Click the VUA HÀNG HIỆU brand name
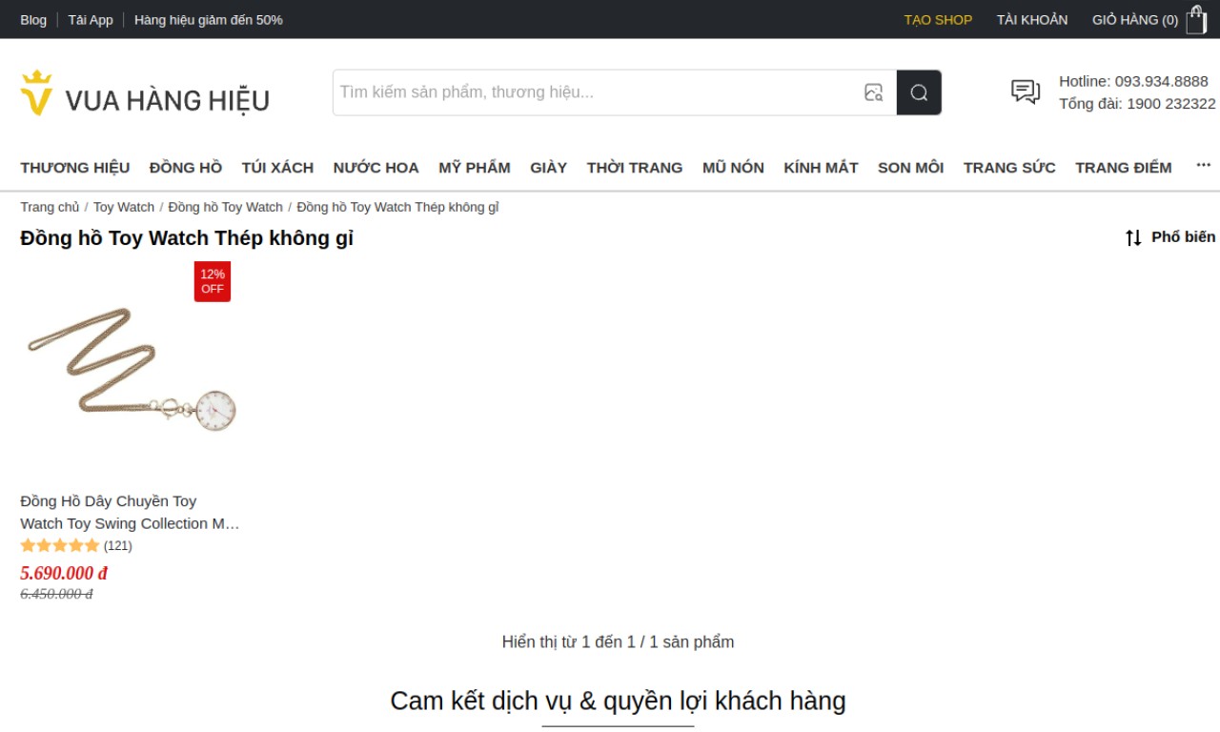This screenshot has height=732, width=1220. tap(168, 100)
